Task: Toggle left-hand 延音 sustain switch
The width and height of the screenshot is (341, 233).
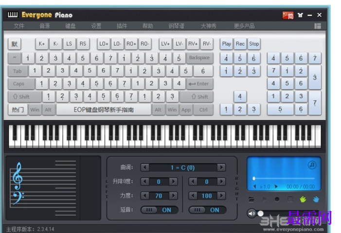Action: pos(160,210)
